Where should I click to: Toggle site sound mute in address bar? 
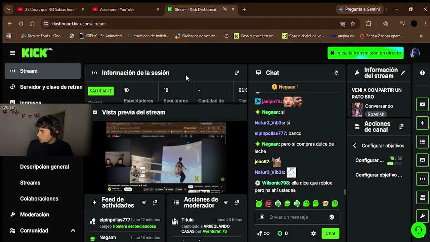pyautogui.click(x=343, y=24)
